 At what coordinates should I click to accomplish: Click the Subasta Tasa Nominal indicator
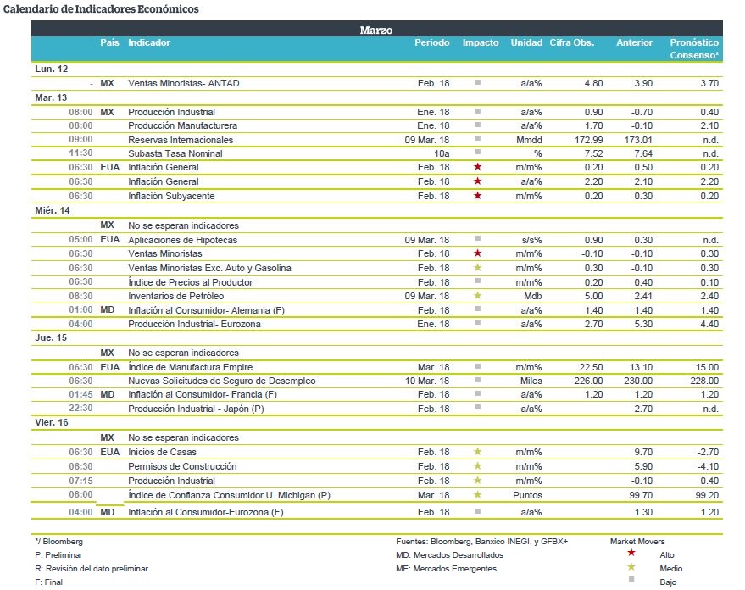tap(175, 153)
